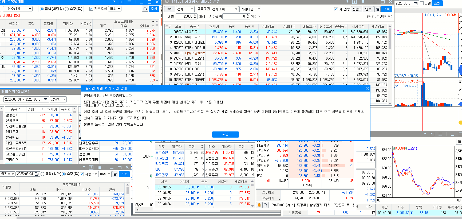
Task: Sort ranking by 거래대금 column header
Action: click(x=289, y=26)
